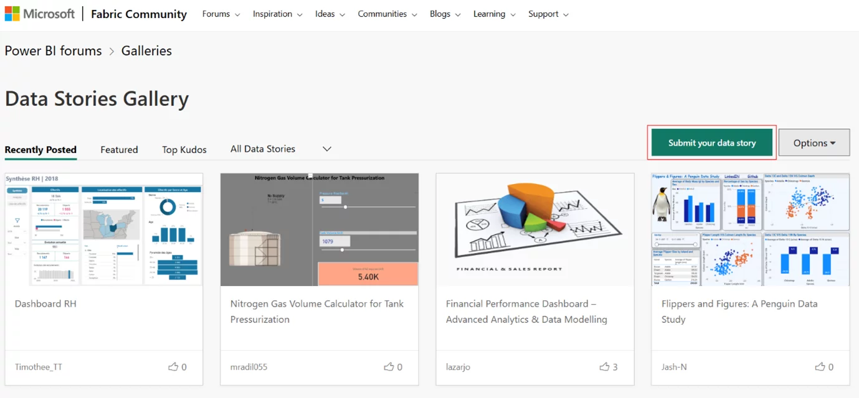Viewport: 859px width, 398px height.
Task: Go to Power BI forums breadcrumb link
Action: (x=53, y=51)
